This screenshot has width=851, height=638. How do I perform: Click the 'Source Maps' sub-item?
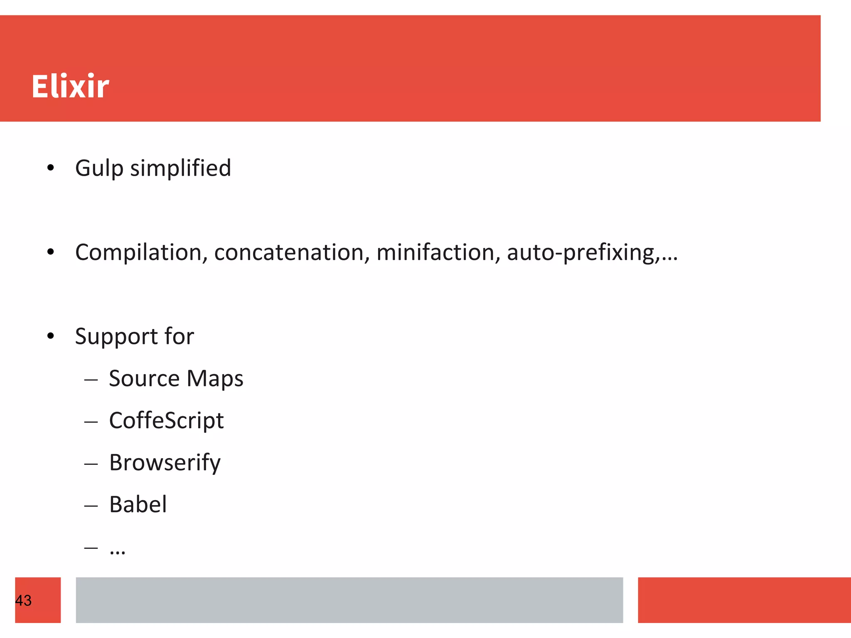(176, 379)
